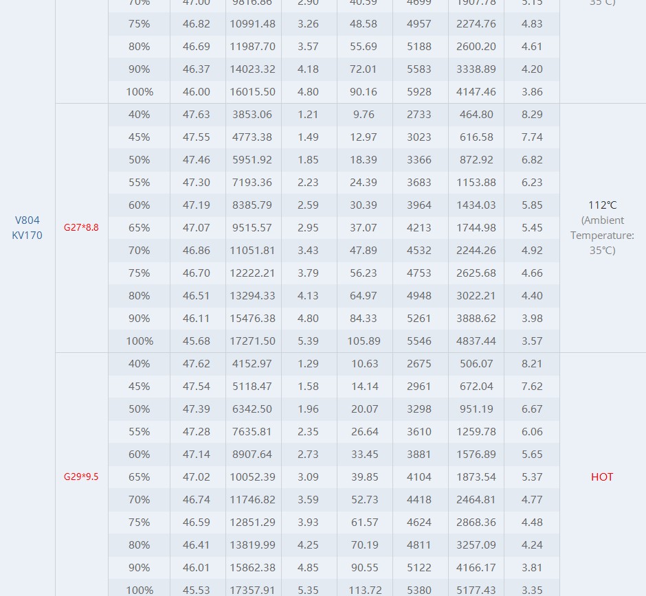Select the 5177.43 power cell
646x596 pixels.
coord(476,590)
